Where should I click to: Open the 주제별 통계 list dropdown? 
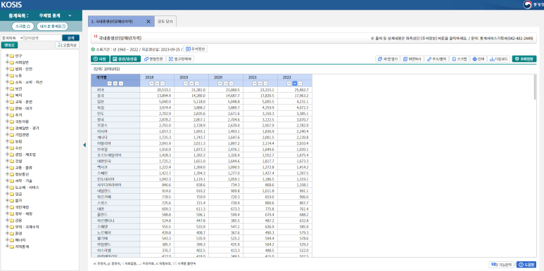[x=55, y=15]
